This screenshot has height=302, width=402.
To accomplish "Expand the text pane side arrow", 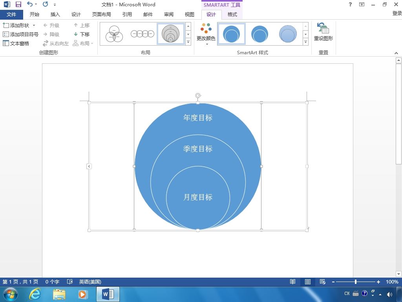I will pyautogui.click(x=89, y=166).
